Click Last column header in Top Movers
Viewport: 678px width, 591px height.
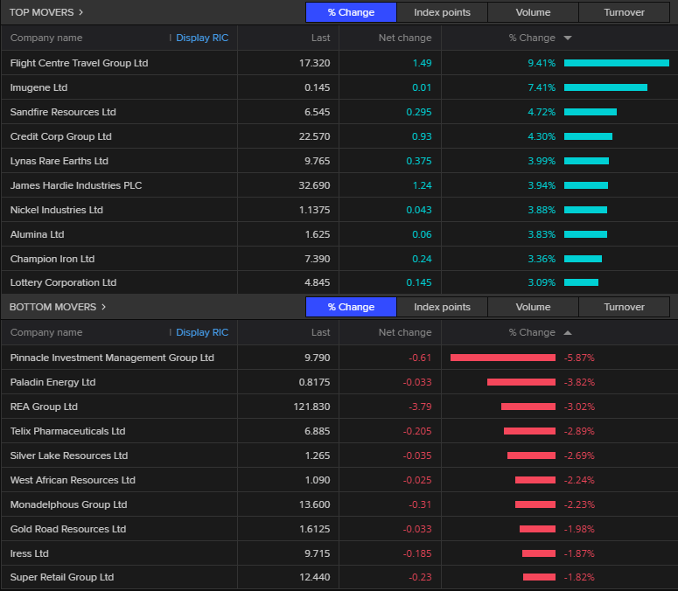pos(320,38)
